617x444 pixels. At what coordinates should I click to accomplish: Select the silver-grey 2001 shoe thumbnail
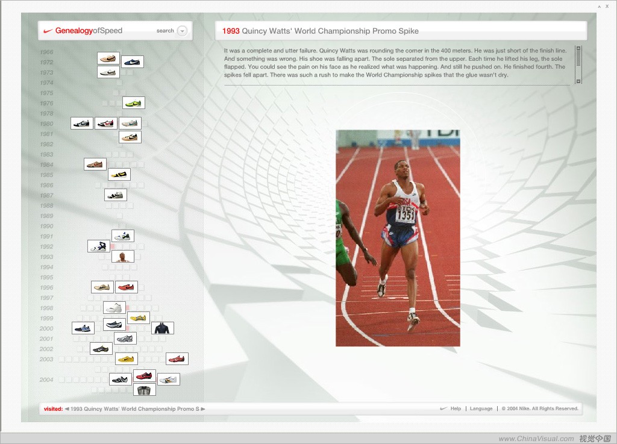125,338
